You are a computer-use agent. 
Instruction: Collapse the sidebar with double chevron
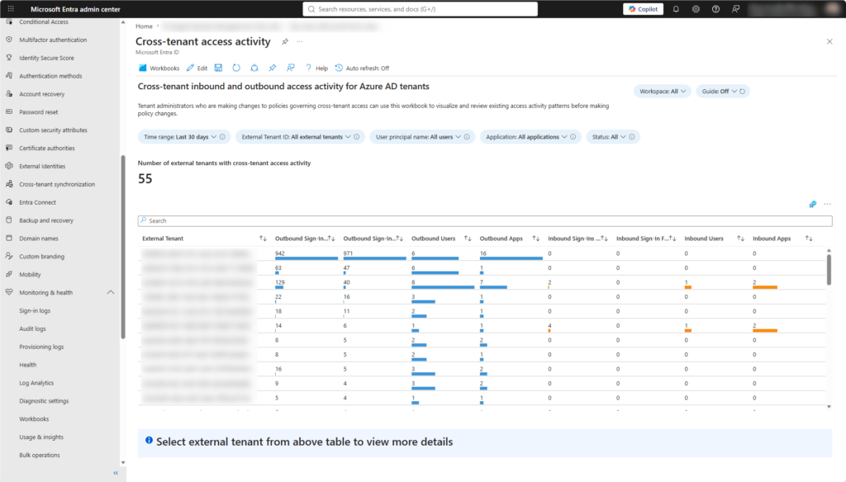(x=116, y=473)
